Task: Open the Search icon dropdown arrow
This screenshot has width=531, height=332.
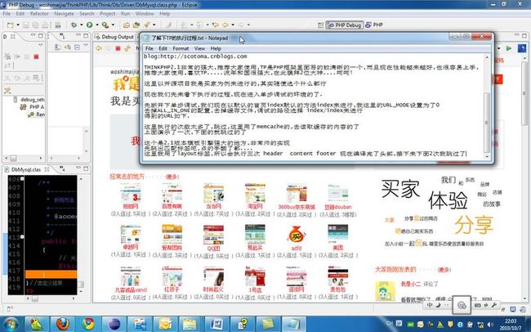Action: 154,25
